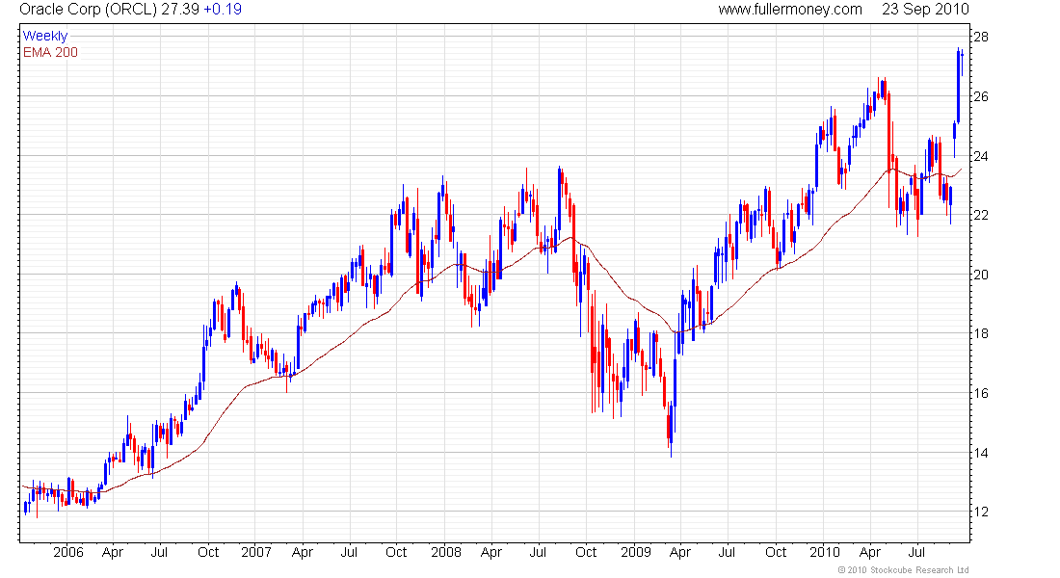Click the Jul label after 2006

[x=159, y=552]
